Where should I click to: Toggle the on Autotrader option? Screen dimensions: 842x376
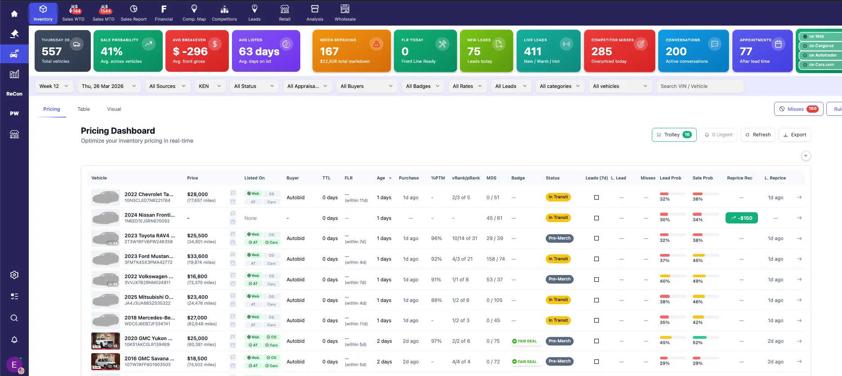(820, 55)
